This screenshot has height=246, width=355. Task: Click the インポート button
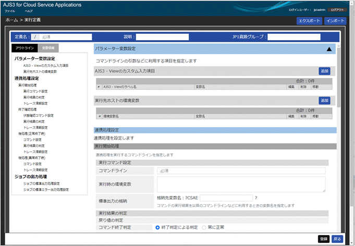335,21
